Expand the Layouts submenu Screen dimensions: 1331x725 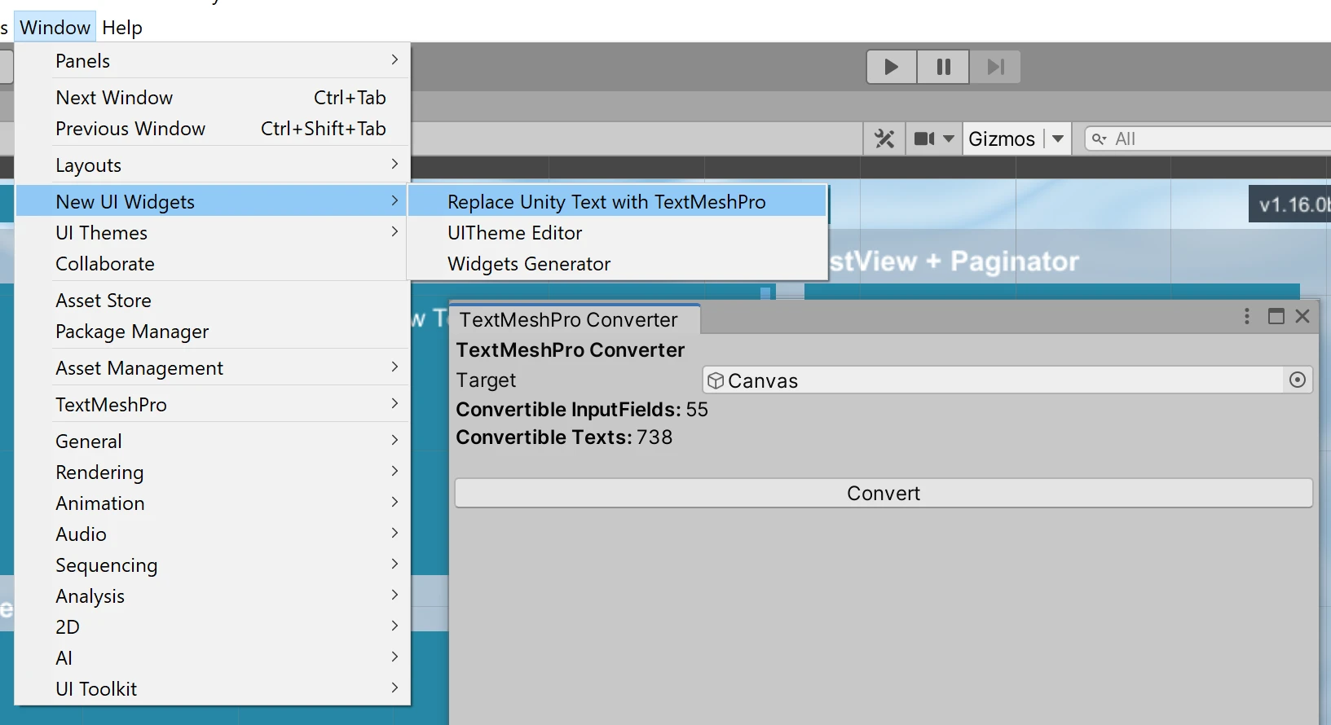pyautogui.click(x=213, y=165)
